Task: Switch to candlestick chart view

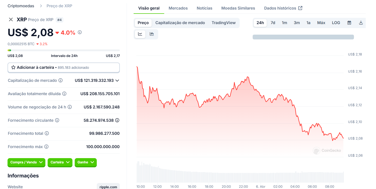Action: click(x=152, y=34)
